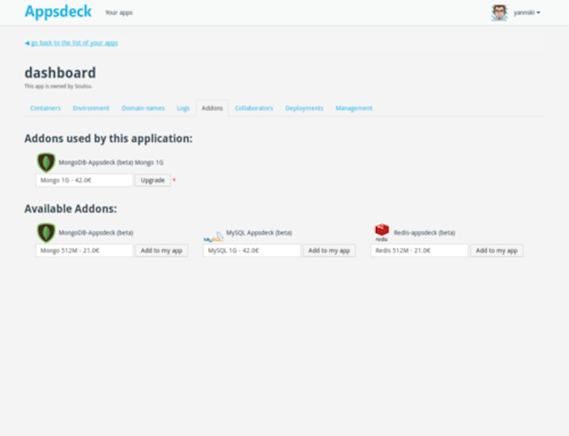Screen dimensions: 569x436
Task: Click the MongoDB icon under Available Addons
Action: (46, 232)
